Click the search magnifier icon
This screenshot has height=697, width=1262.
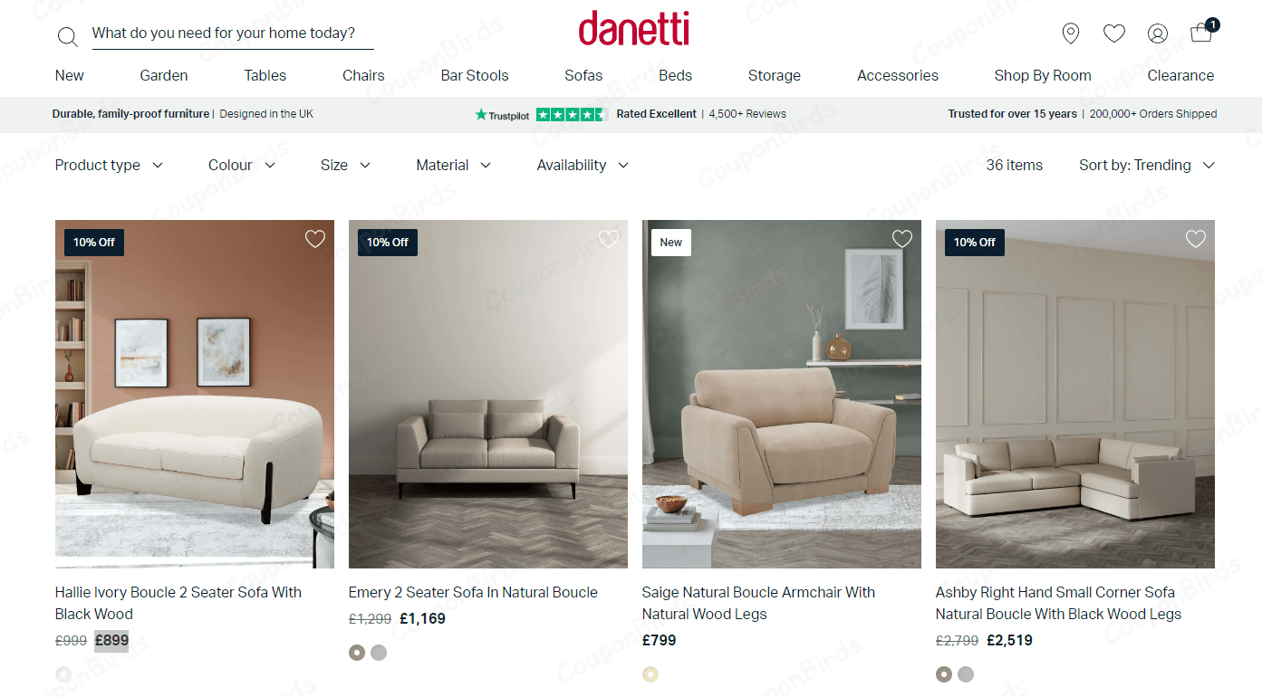click(68, 36)
